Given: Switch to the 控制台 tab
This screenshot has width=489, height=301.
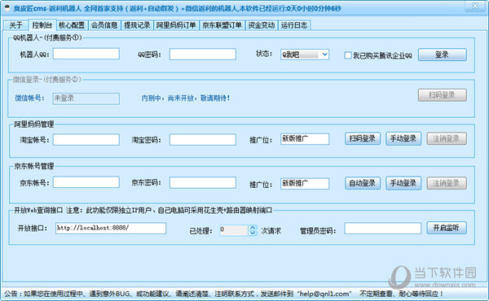Looking at the screenshot, I should coord(42,25).
